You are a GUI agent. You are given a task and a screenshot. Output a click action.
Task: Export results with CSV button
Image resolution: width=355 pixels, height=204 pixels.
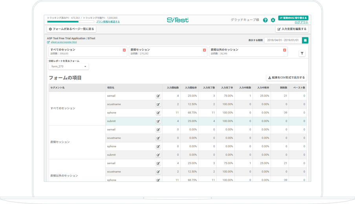point(286,78)
